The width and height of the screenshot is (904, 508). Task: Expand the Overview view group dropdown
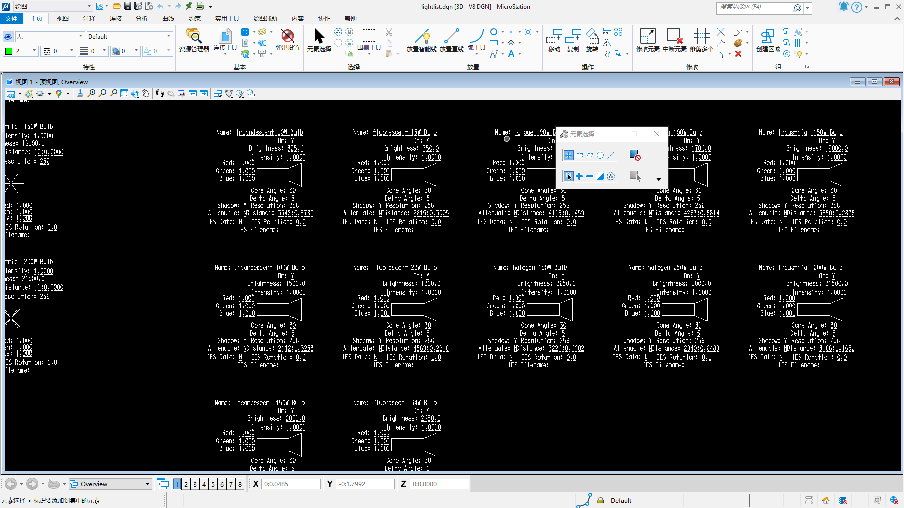(x=147, y=484)
